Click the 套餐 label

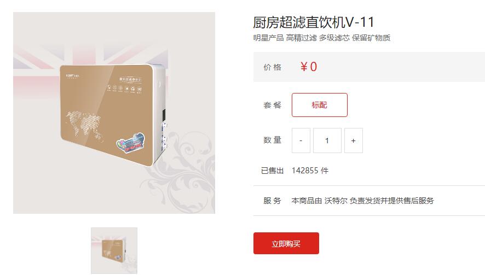point(273,105)
